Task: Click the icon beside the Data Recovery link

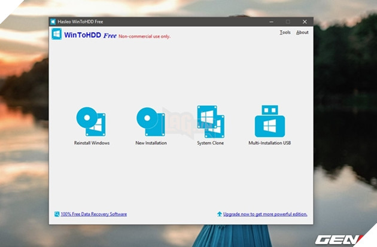Action: pyautogui.click(x=56, y=214)
